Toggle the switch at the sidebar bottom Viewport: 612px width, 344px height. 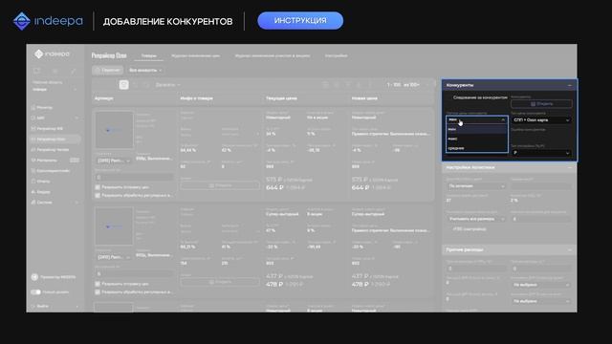pos(35,291)
